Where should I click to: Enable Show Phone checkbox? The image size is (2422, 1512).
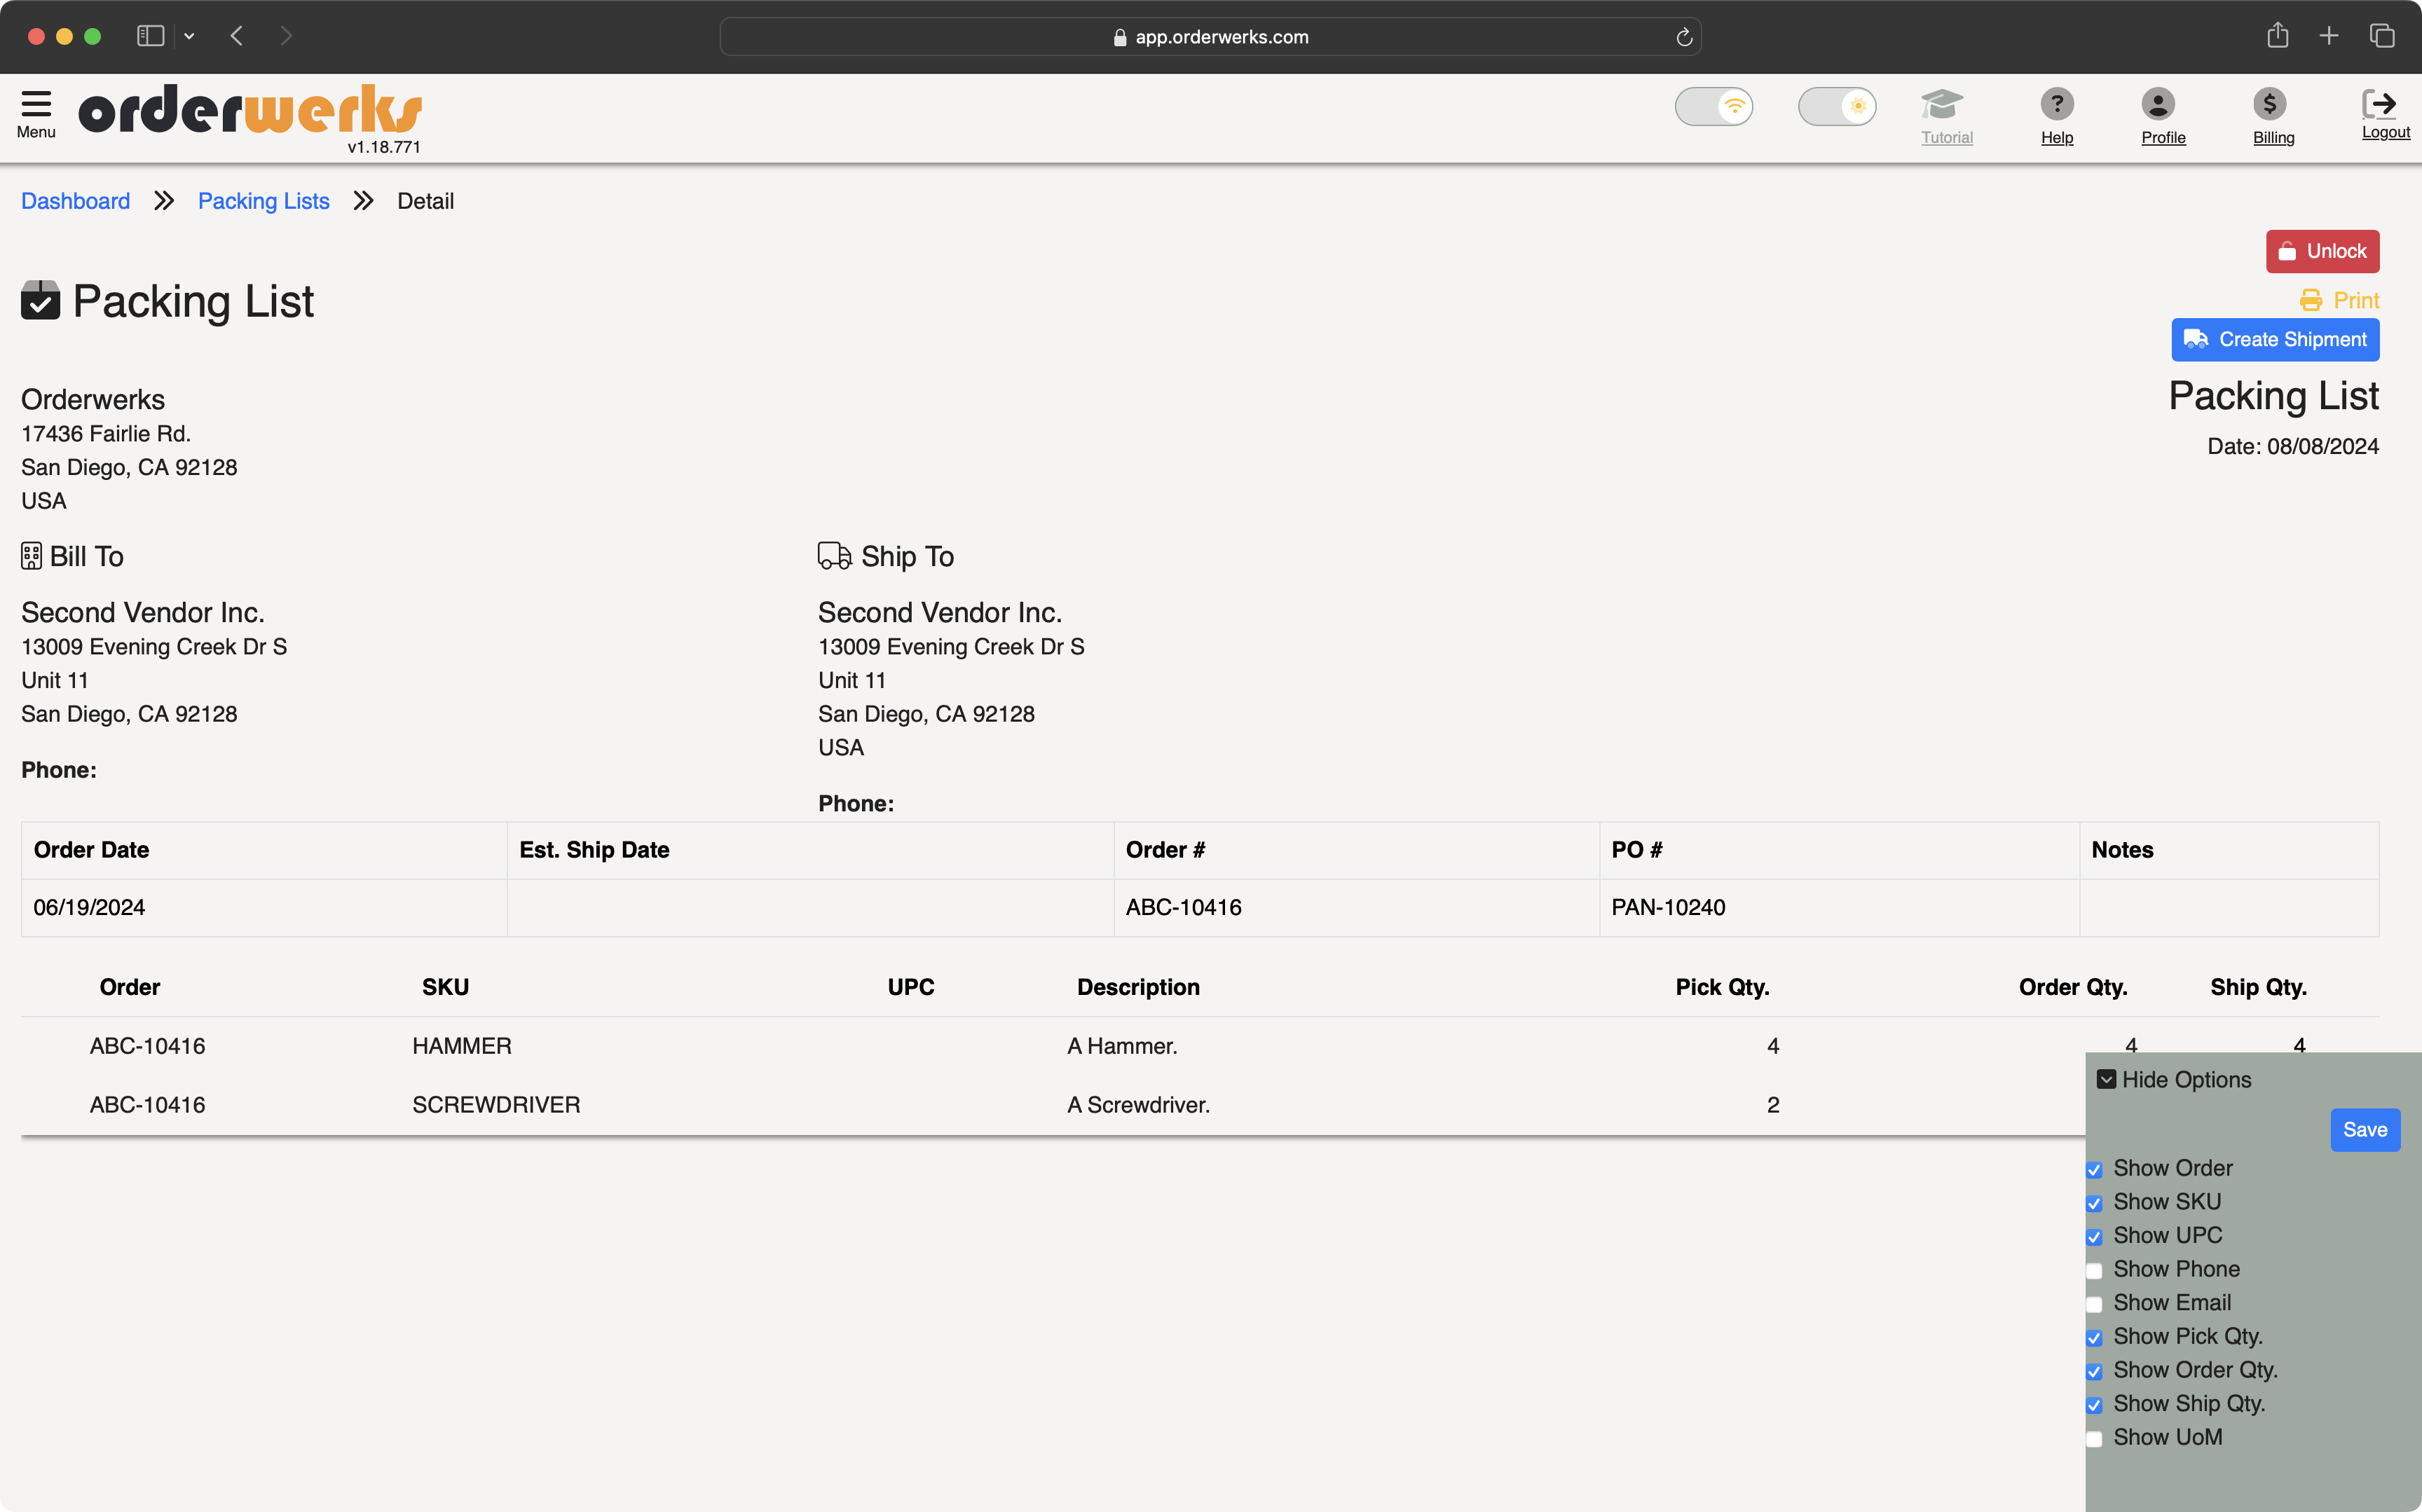point(2094,1271)
